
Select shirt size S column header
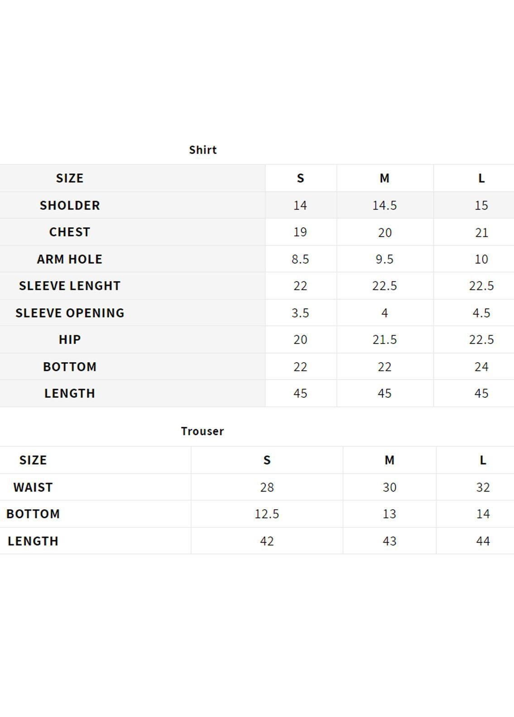click(x=300, y=178)
